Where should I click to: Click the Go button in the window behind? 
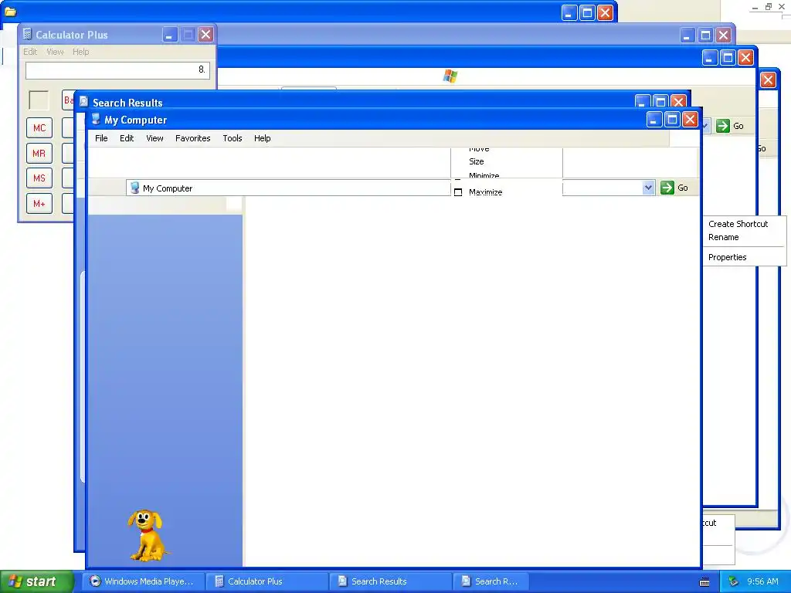(x=730, y=126)
